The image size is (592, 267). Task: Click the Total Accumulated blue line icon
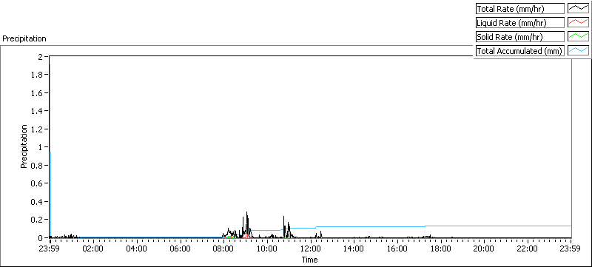click(578, 50)
